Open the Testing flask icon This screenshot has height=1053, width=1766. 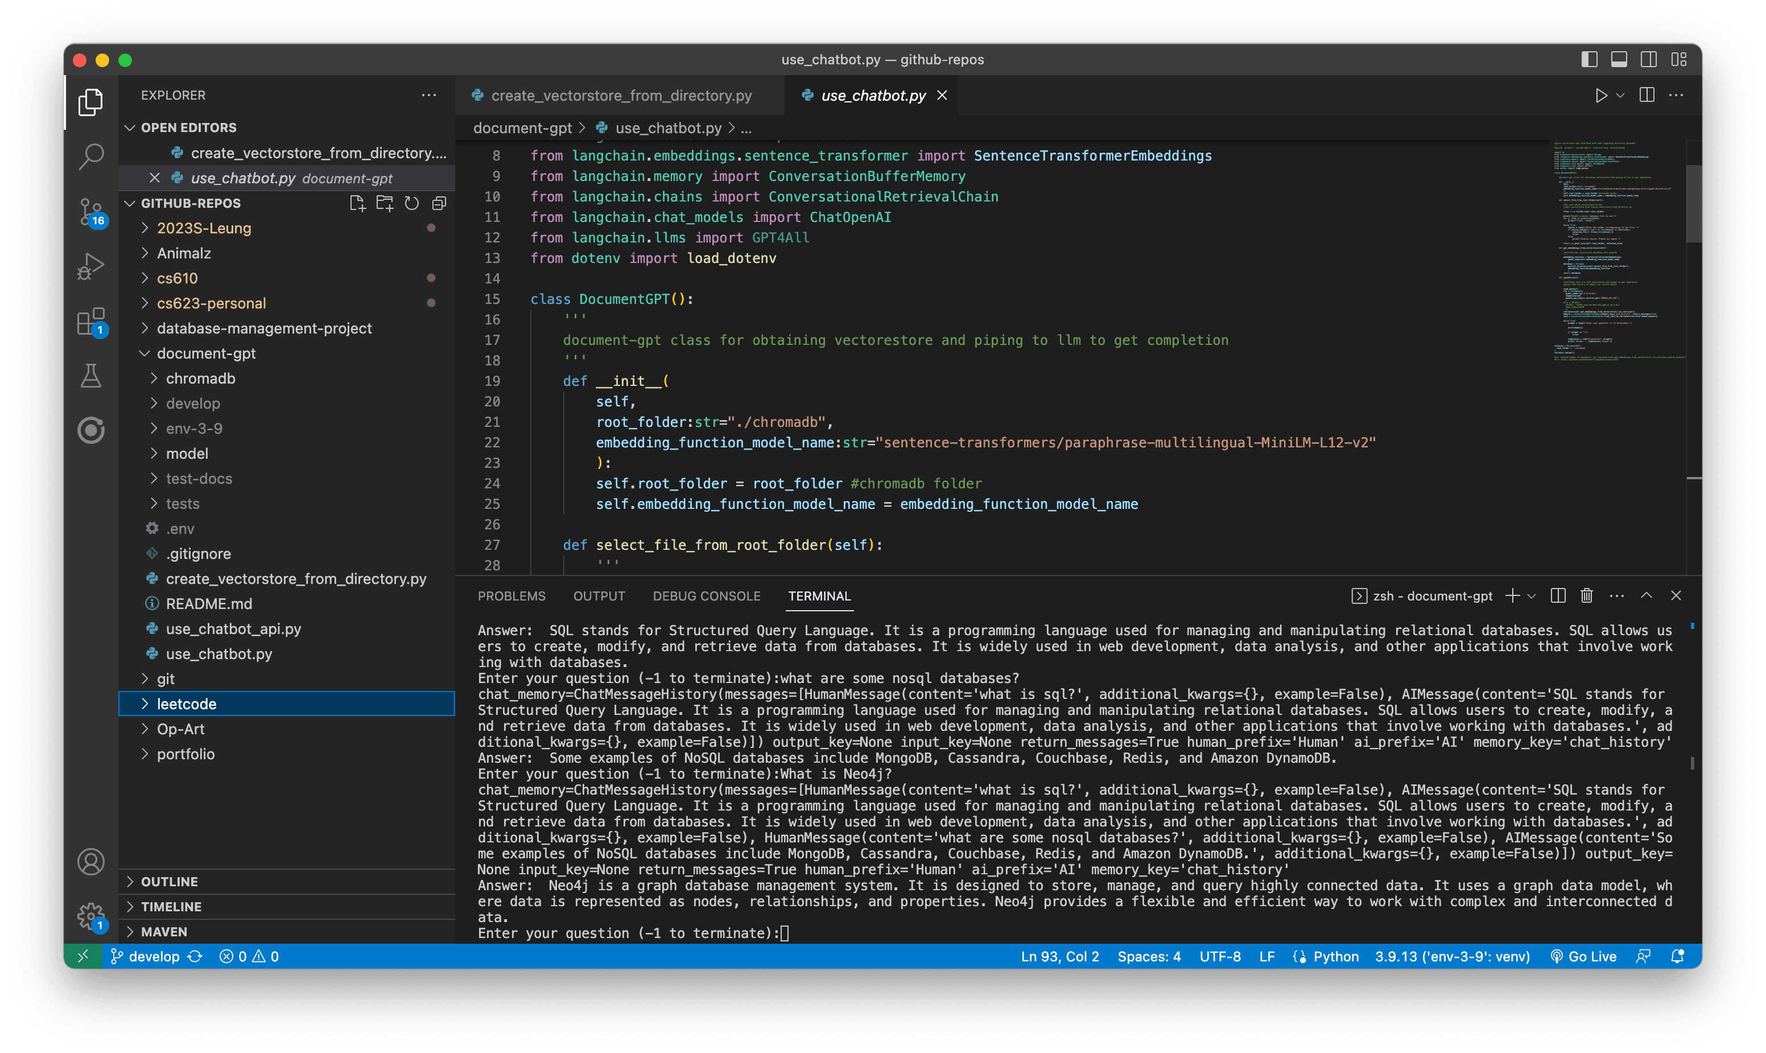[91, 375]
